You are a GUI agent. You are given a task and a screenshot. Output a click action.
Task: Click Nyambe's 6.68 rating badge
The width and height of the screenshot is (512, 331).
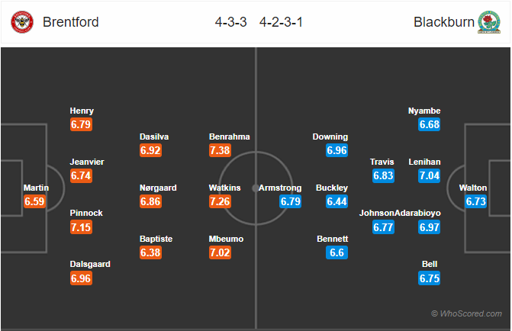pos(430,124)
